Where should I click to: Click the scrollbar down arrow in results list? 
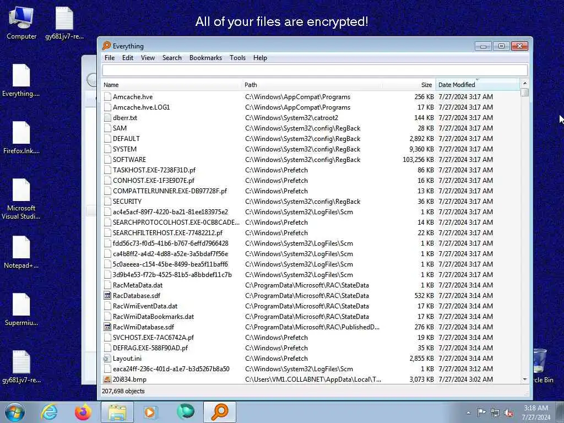pos(525,379)
